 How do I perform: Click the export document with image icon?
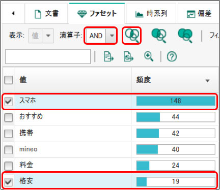pos(128,56)
